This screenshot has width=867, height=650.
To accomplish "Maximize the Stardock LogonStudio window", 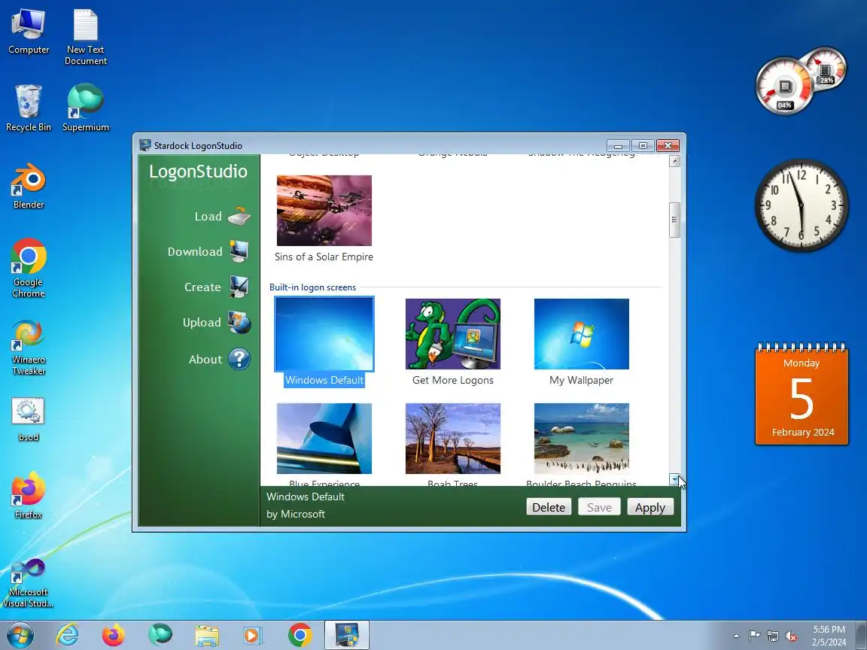I will (x=643, y=145).
